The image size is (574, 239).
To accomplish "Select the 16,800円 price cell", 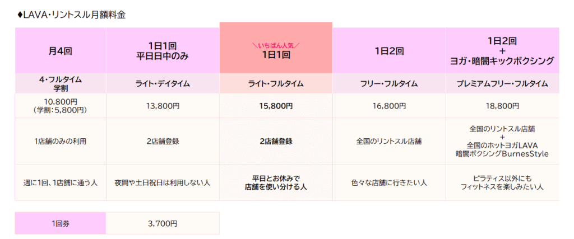I will [389, 106].
